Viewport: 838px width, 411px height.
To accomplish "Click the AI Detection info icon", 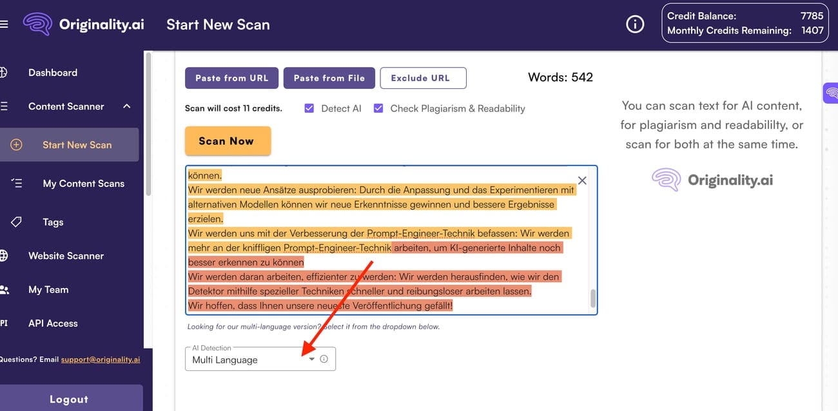I will 324,359.
